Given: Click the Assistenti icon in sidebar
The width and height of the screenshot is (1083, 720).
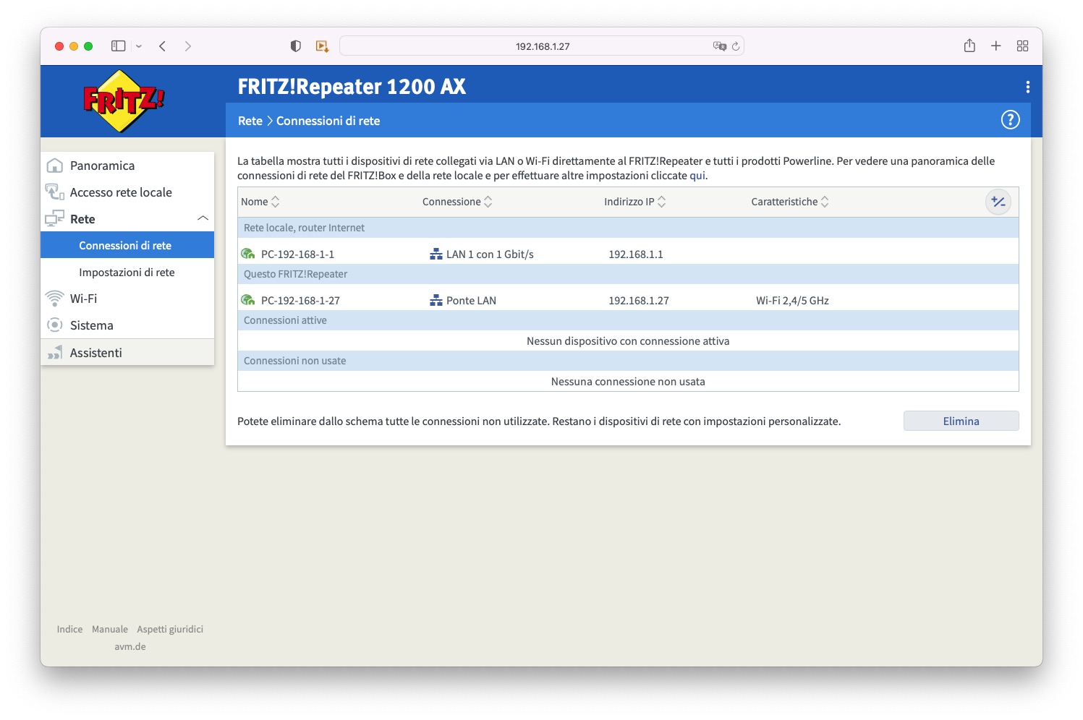Looking at the screenshot, I should click(54, 352).
